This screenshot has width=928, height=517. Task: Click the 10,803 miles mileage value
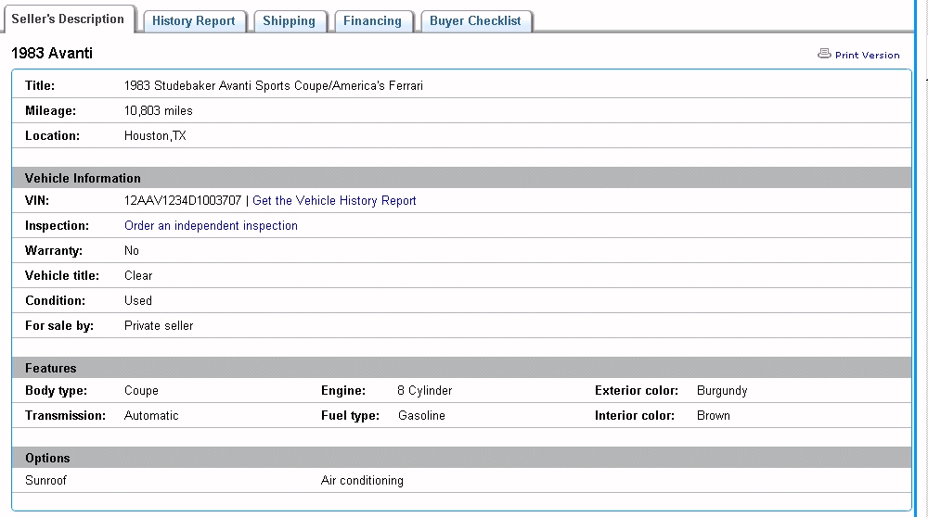(x=159, y=111)
